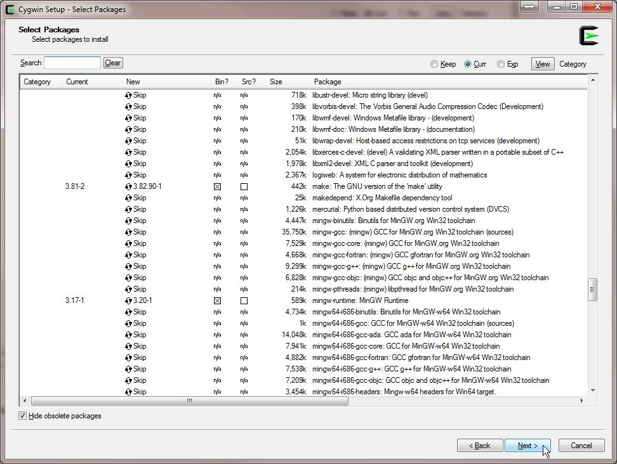The width and height of the screenshot is (617, 464).
Task: Toggle the Bin checkbox for mingw-runtime
Action: (217, 300)
